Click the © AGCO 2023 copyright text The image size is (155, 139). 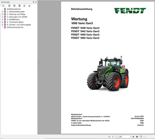click(76, 123)
